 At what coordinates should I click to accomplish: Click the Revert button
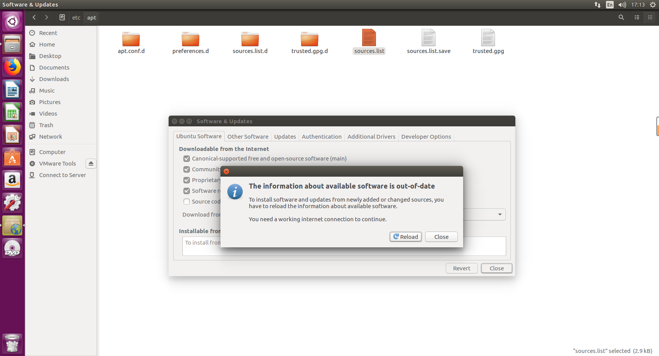462,268
